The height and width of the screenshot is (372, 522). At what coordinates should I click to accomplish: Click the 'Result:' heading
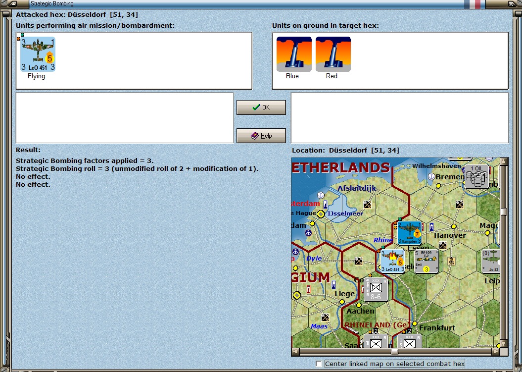pos(28,150)
